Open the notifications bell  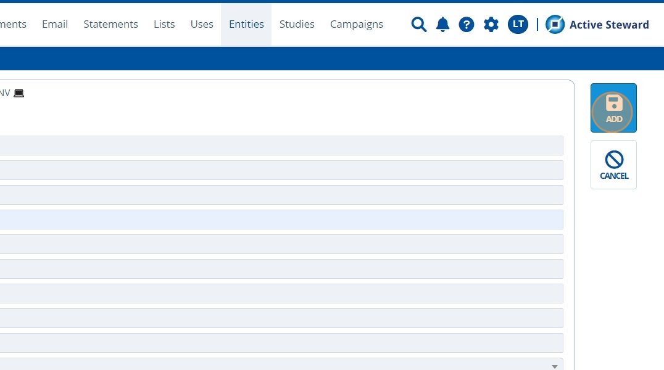(442, 25)
